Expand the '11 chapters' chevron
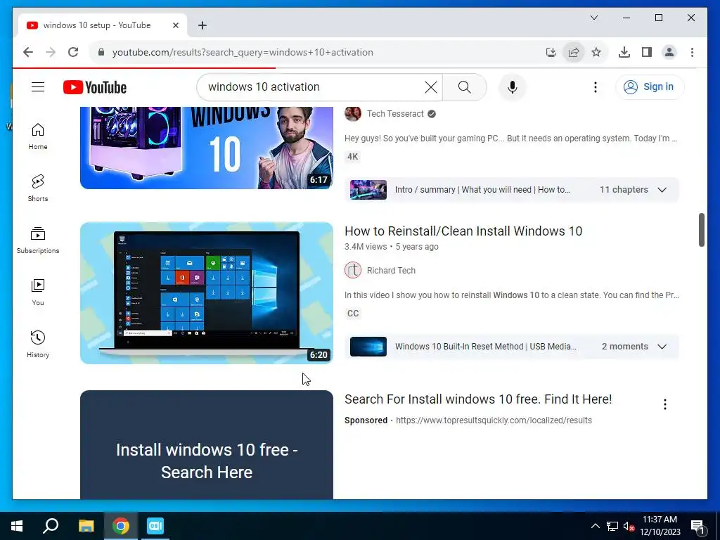Screen dimensions: 720x540 (662, 190)
